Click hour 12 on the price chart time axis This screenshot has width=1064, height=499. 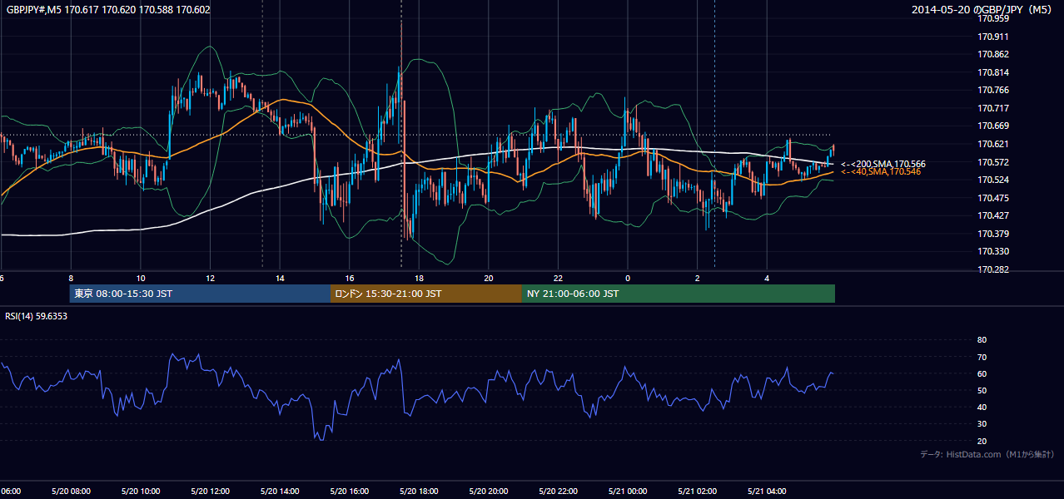tap(210, 278)
